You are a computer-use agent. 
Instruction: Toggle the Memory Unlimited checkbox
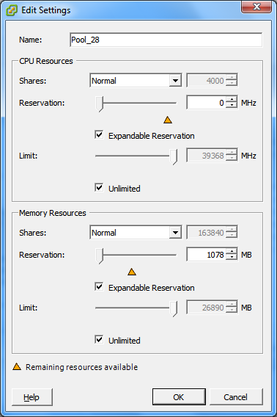point(99,339)
